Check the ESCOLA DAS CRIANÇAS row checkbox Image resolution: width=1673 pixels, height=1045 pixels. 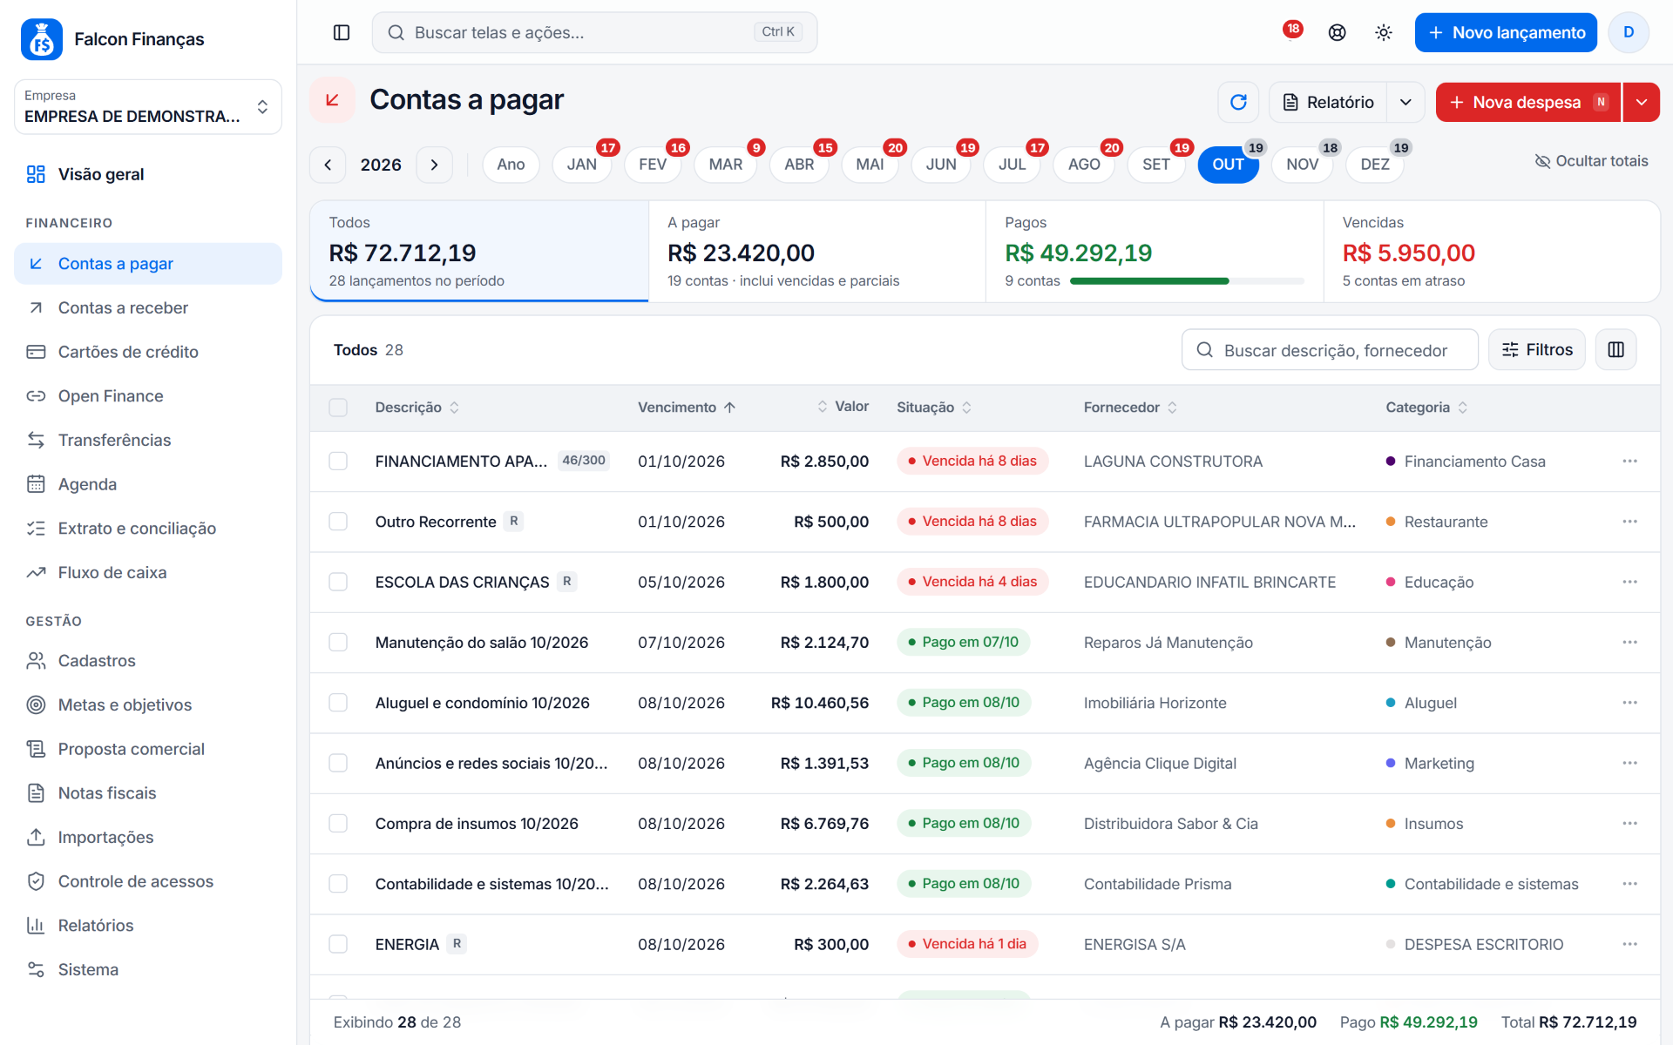[338, 582]
